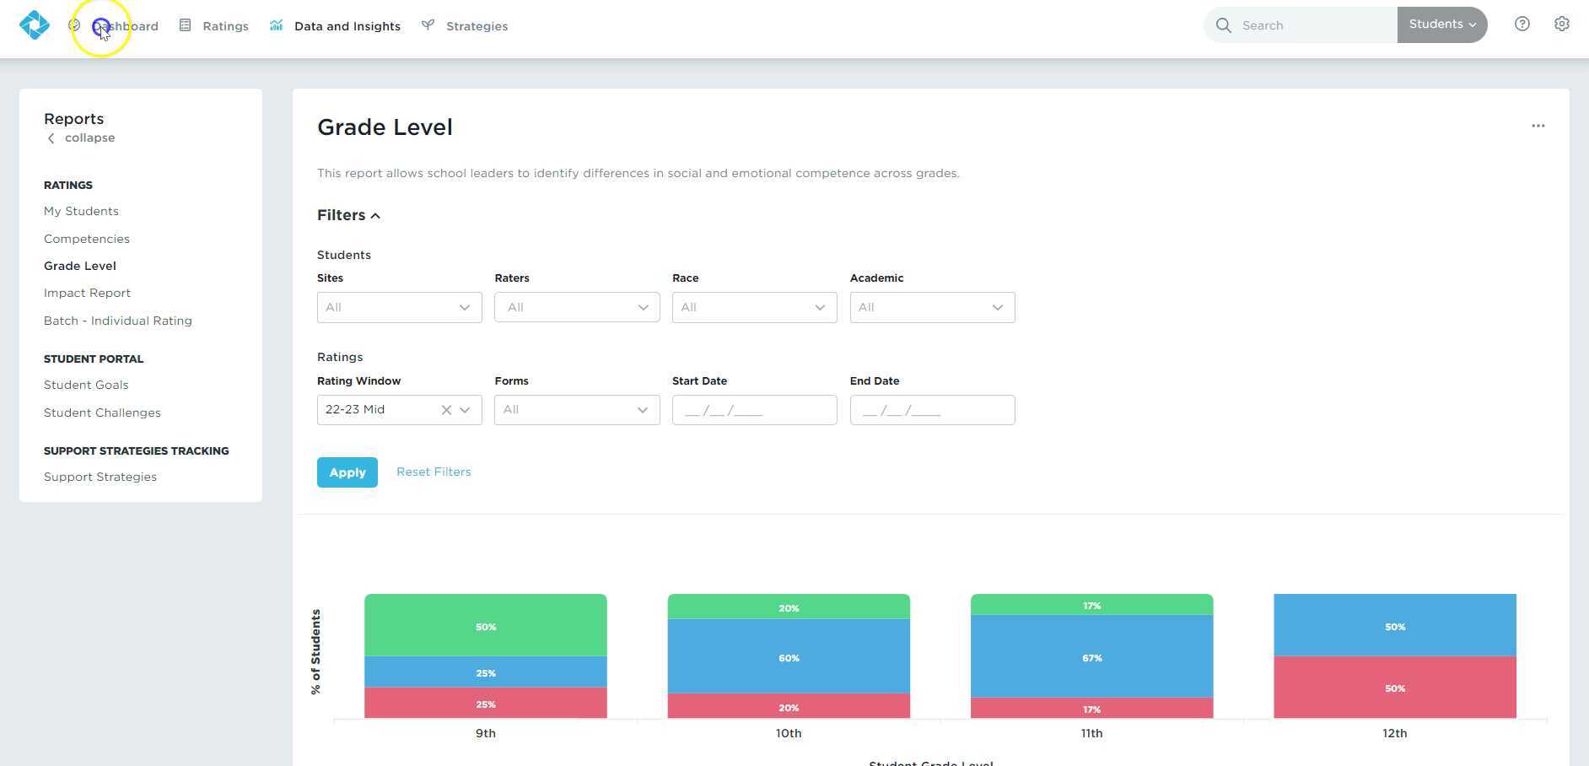Expand the Race filter dropdown
This screenshot has height=766, width=1589.
[754, 307]
